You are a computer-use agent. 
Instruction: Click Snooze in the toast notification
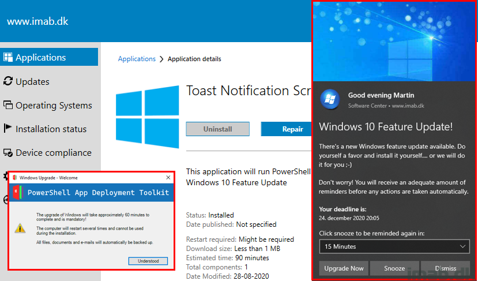tap(394, 268)
